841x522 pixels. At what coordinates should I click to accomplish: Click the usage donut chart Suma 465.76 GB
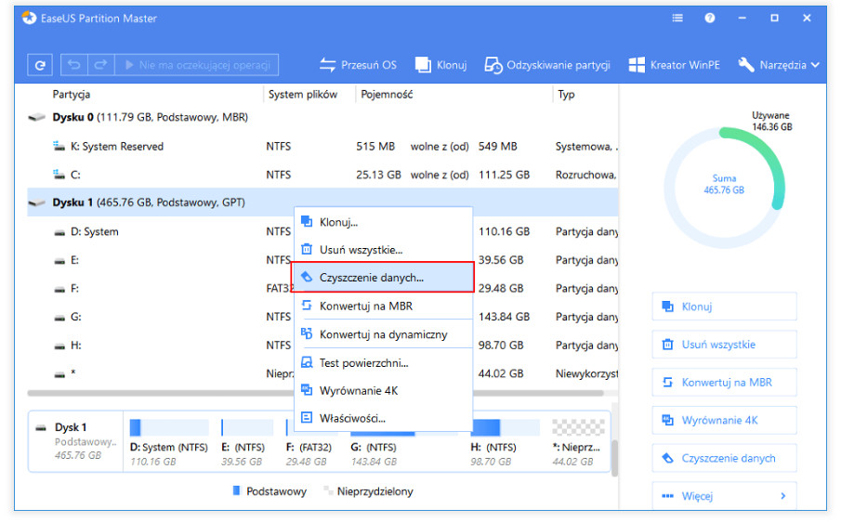coord(724,188)
